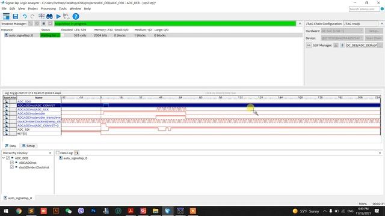This screenshot has width=385, height=216.
Task: Open File Explorer from the taskbar
Action: click(155, 211)
